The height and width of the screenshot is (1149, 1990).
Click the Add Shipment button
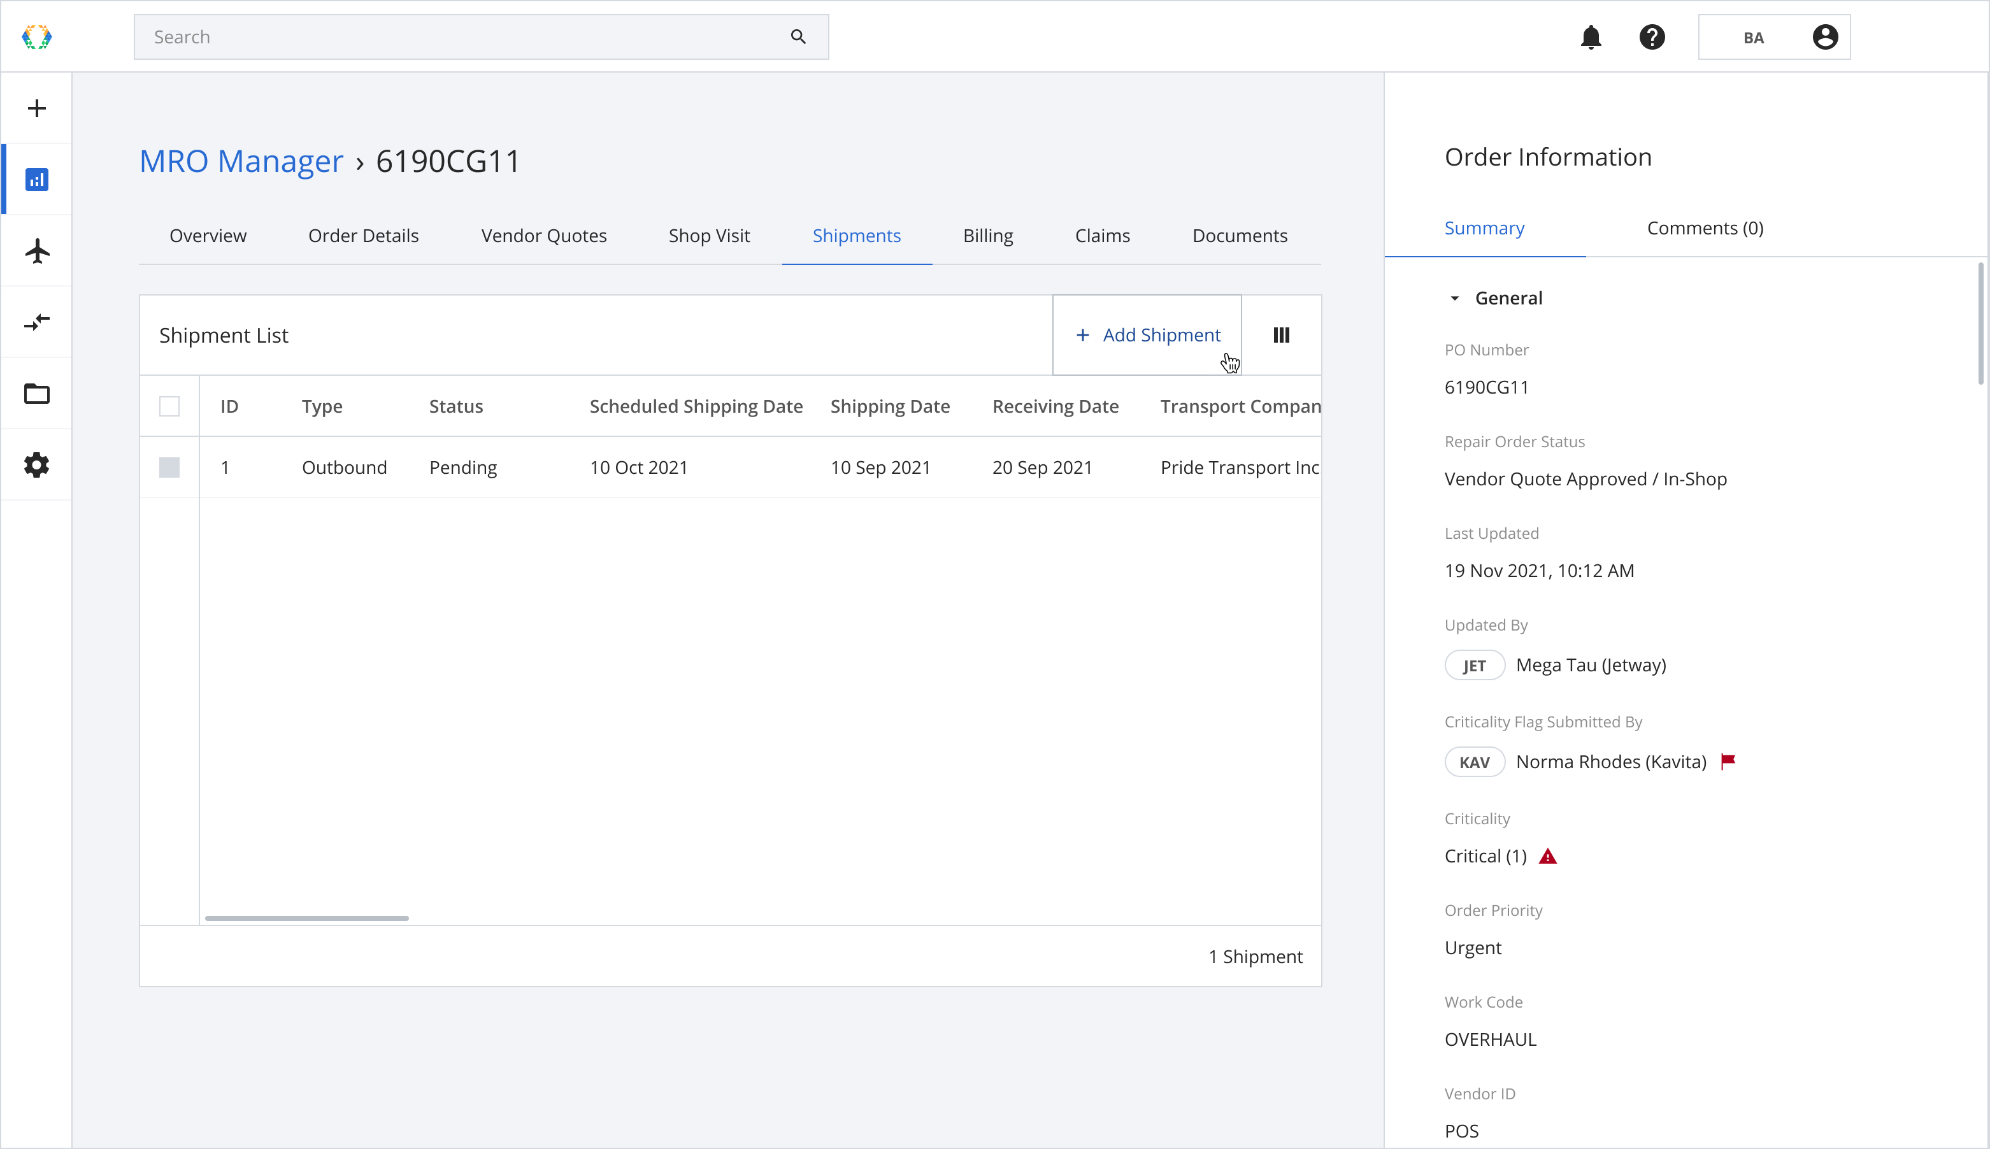[x=1147, y=336]
